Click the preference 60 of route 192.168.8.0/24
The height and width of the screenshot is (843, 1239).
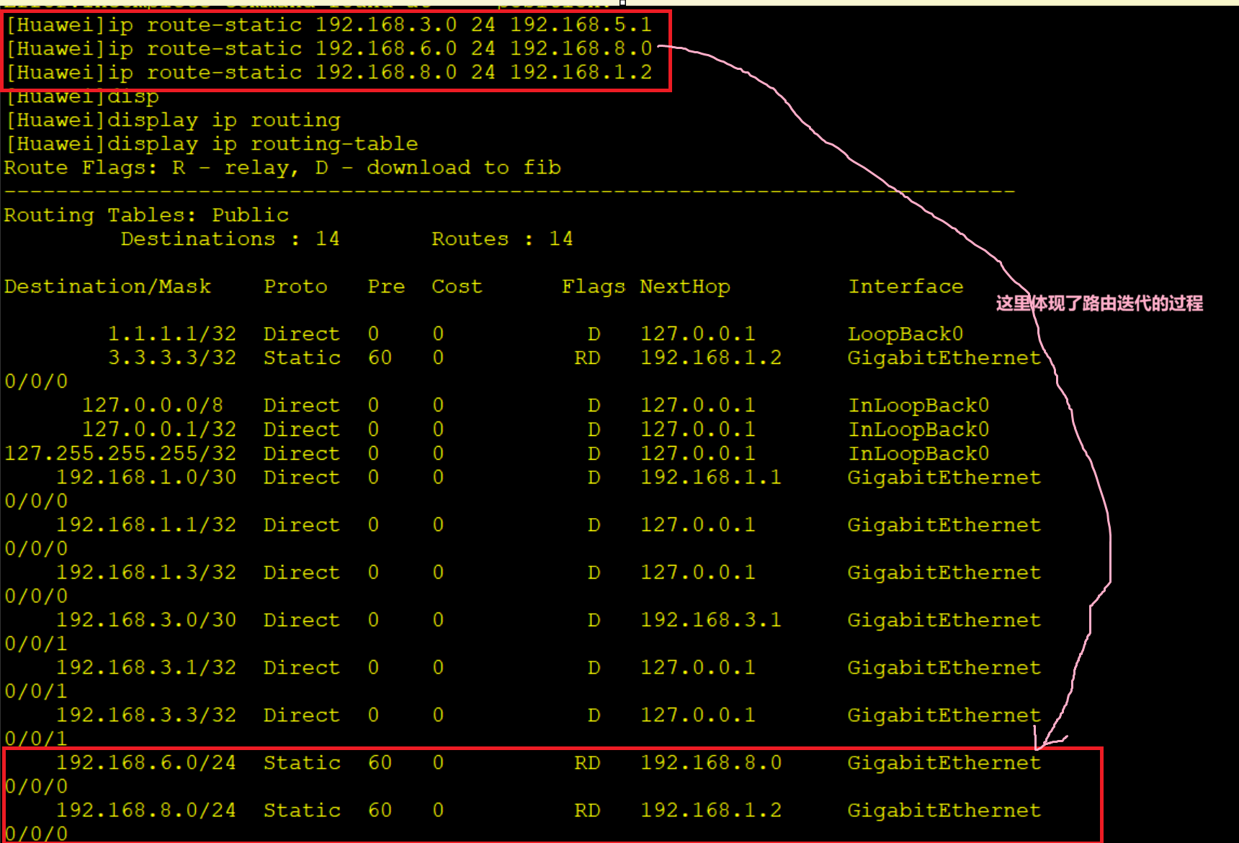(x=380, y=810)
